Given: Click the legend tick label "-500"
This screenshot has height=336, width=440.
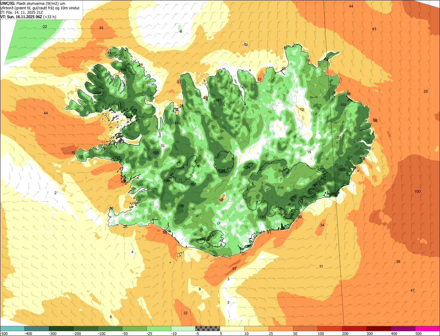Looking at the screenshot, I should [4, 333].
